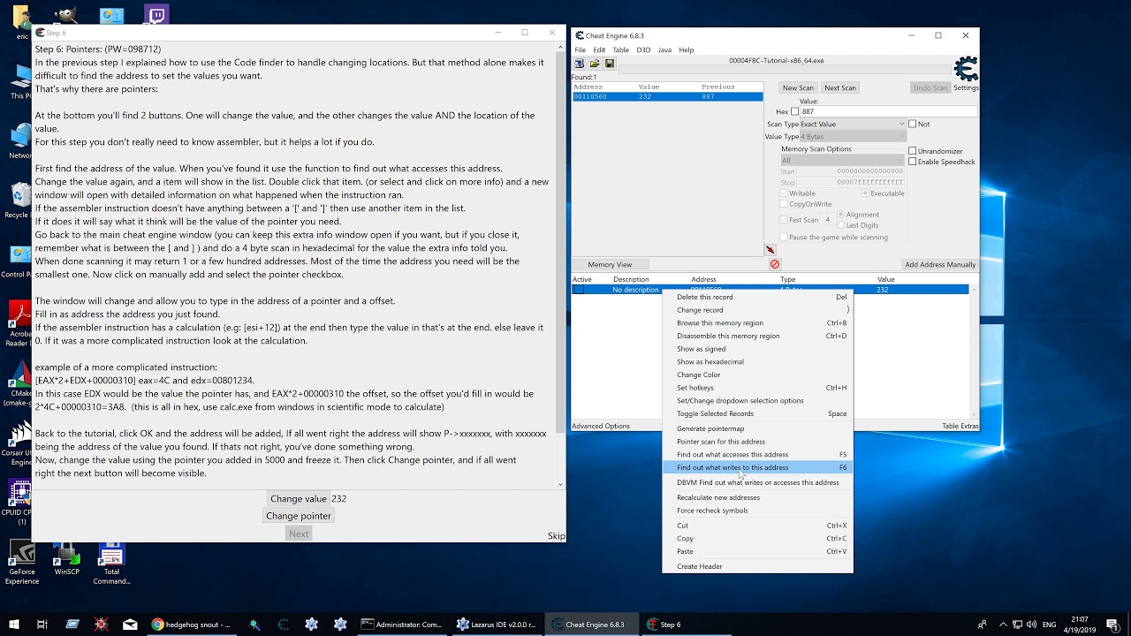The width and height of the screenshot is (1131, 636).
Task: Select Find out what accesses this address
Action: [x=758, y=454]
